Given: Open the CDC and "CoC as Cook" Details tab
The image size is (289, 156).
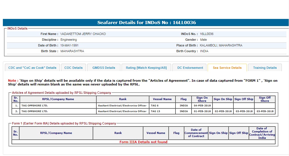Looking at the screenshot, I should point(32,68).
